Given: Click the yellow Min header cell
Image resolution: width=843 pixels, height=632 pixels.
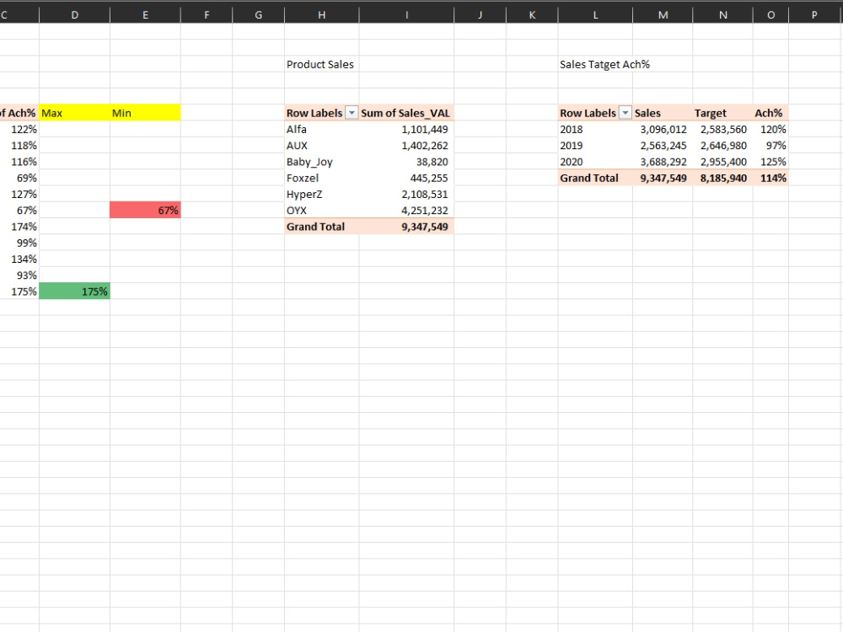Looking at the screenshot, I should click(x=145, y=113).
